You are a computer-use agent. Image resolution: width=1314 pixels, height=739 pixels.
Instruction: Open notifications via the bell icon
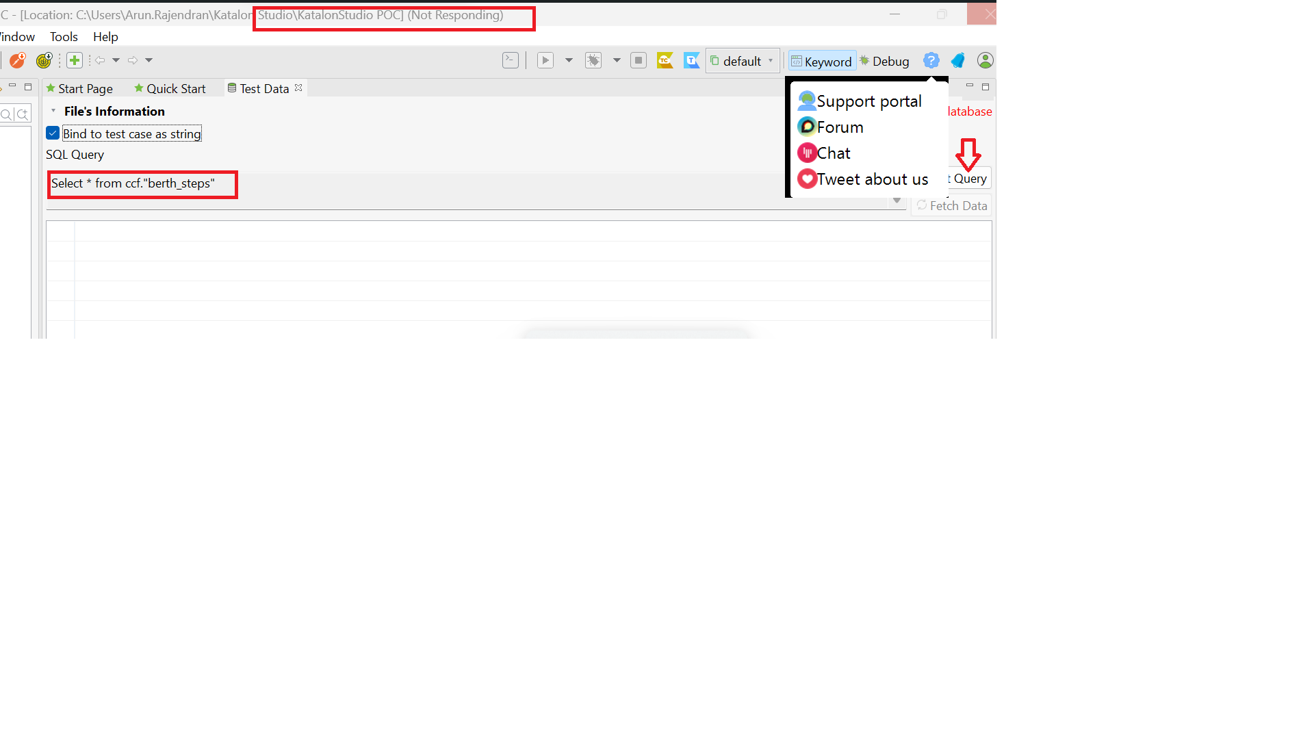pyautogui.click(x=957, y=60)
